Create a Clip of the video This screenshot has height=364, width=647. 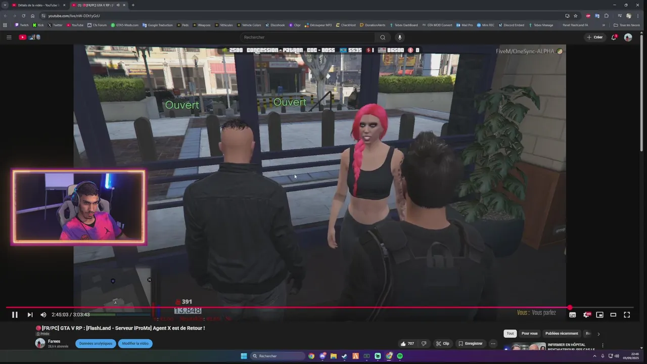442,343
